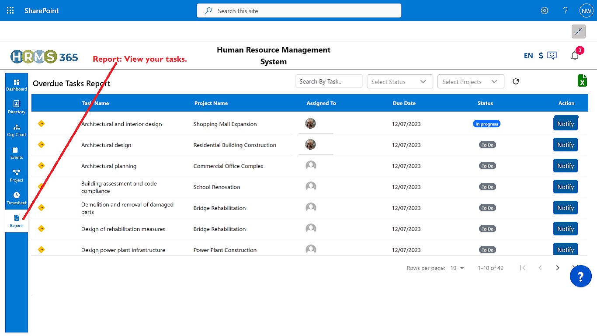Go to Org Chart in sidebar
This screenshot has height=336, width=597.
17,130
